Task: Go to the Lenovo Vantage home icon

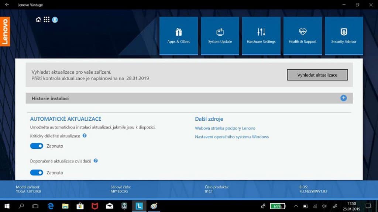Action: pos(38,20)
